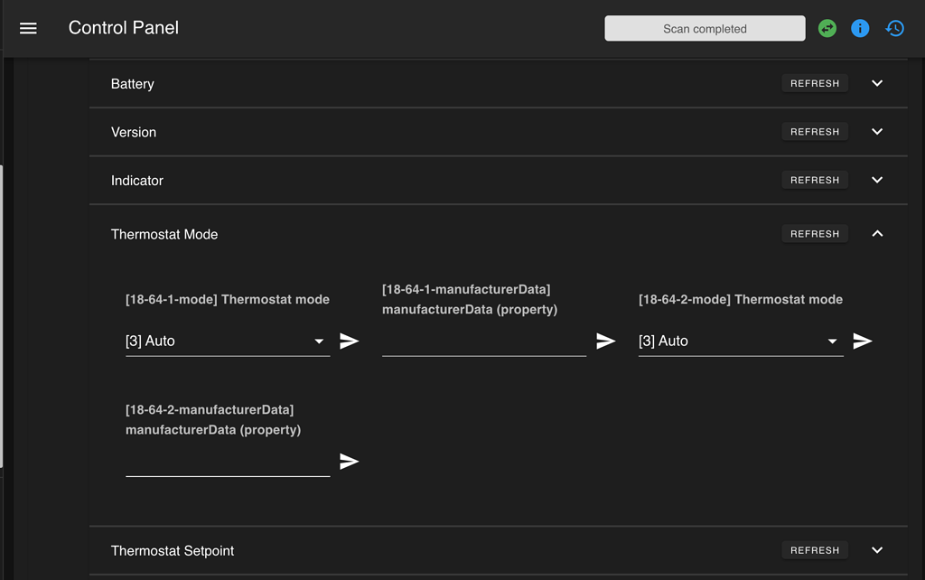
Task: Open the hamburger navigation menu
Action: [28, 28]
